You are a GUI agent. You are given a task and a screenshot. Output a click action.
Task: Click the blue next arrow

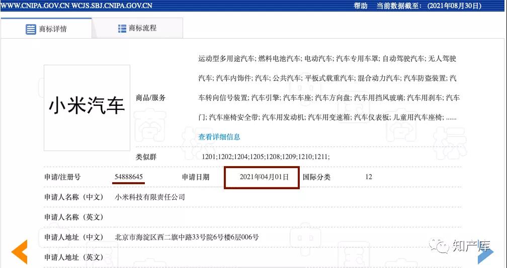(x=485, y=253)
